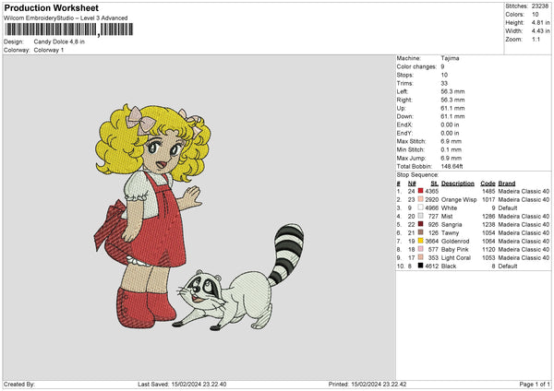Click the 'Light Coral' description text
The width and height of the screenshot is (554, 391).
tap(456, 257)
